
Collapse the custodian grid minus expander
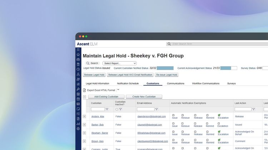(x=84, y=97)
